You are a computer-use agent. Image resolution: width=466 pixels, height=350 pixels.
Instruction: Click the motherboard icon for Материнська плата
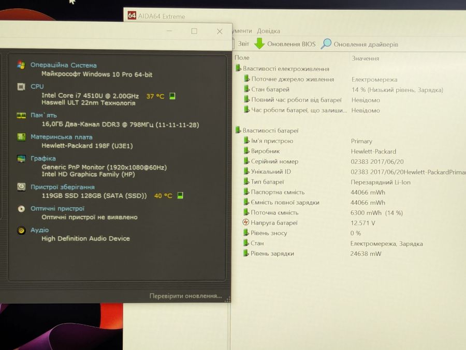click(21, 137)
